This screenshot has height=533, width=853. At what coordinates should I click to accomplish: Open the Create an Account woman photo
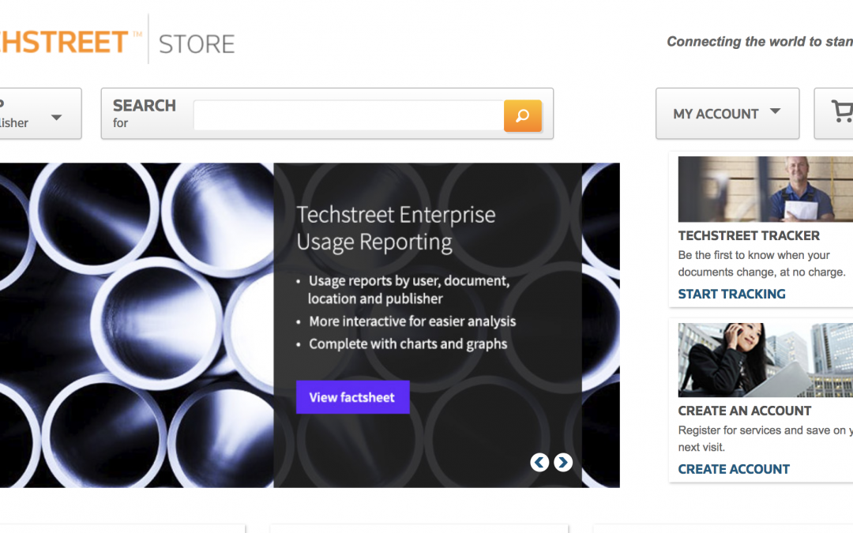pyautogui.click(x=765, y=360)
